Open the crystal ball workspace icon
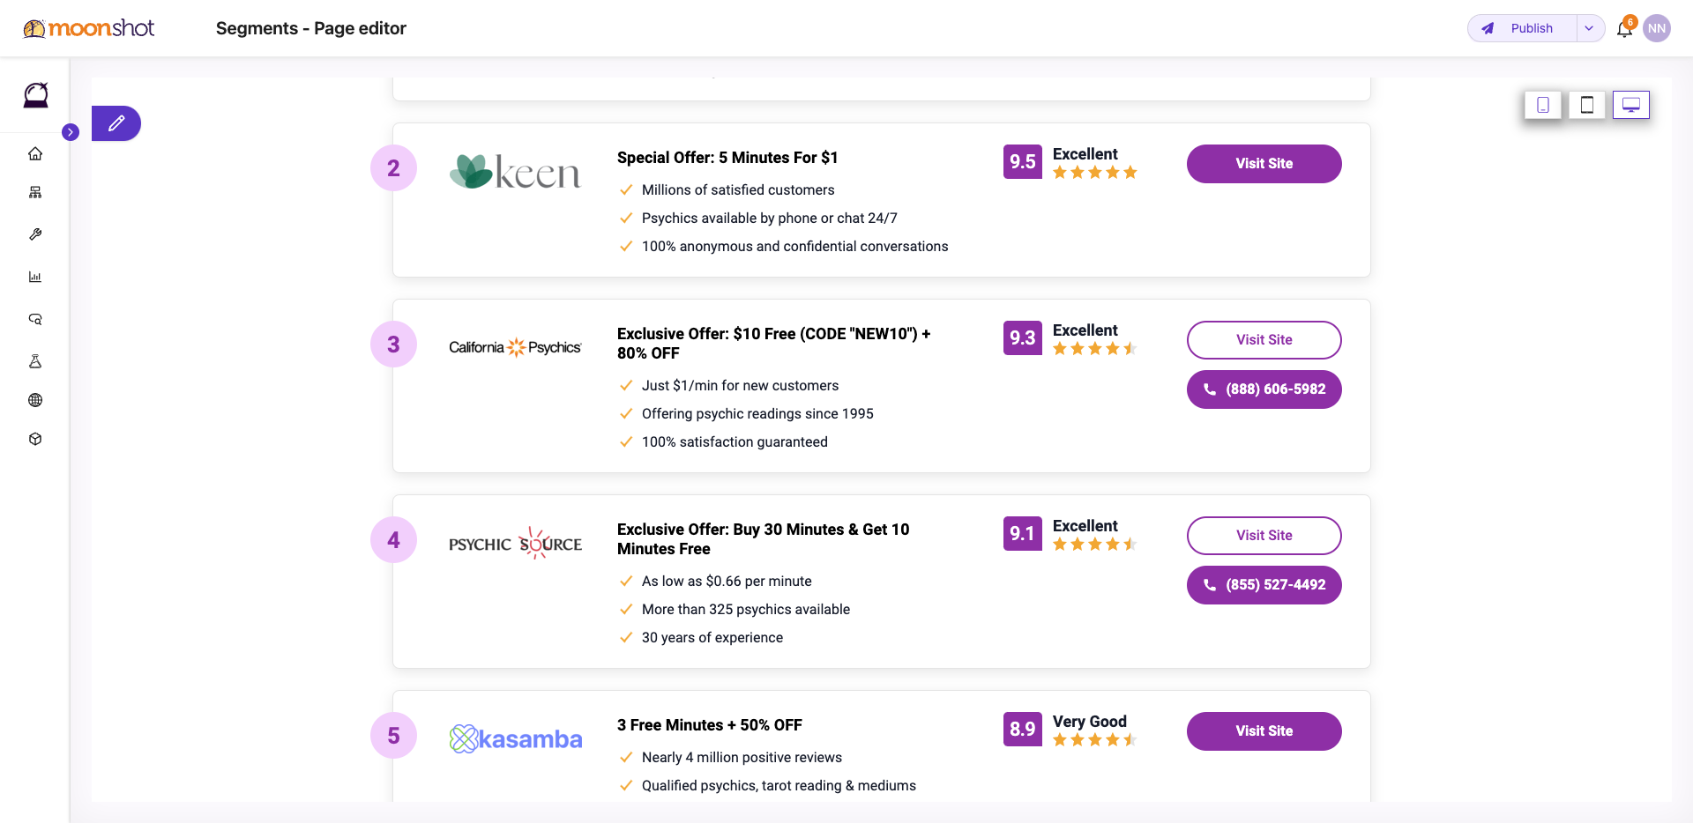The image size is (1693, 823). click(35, 94)
